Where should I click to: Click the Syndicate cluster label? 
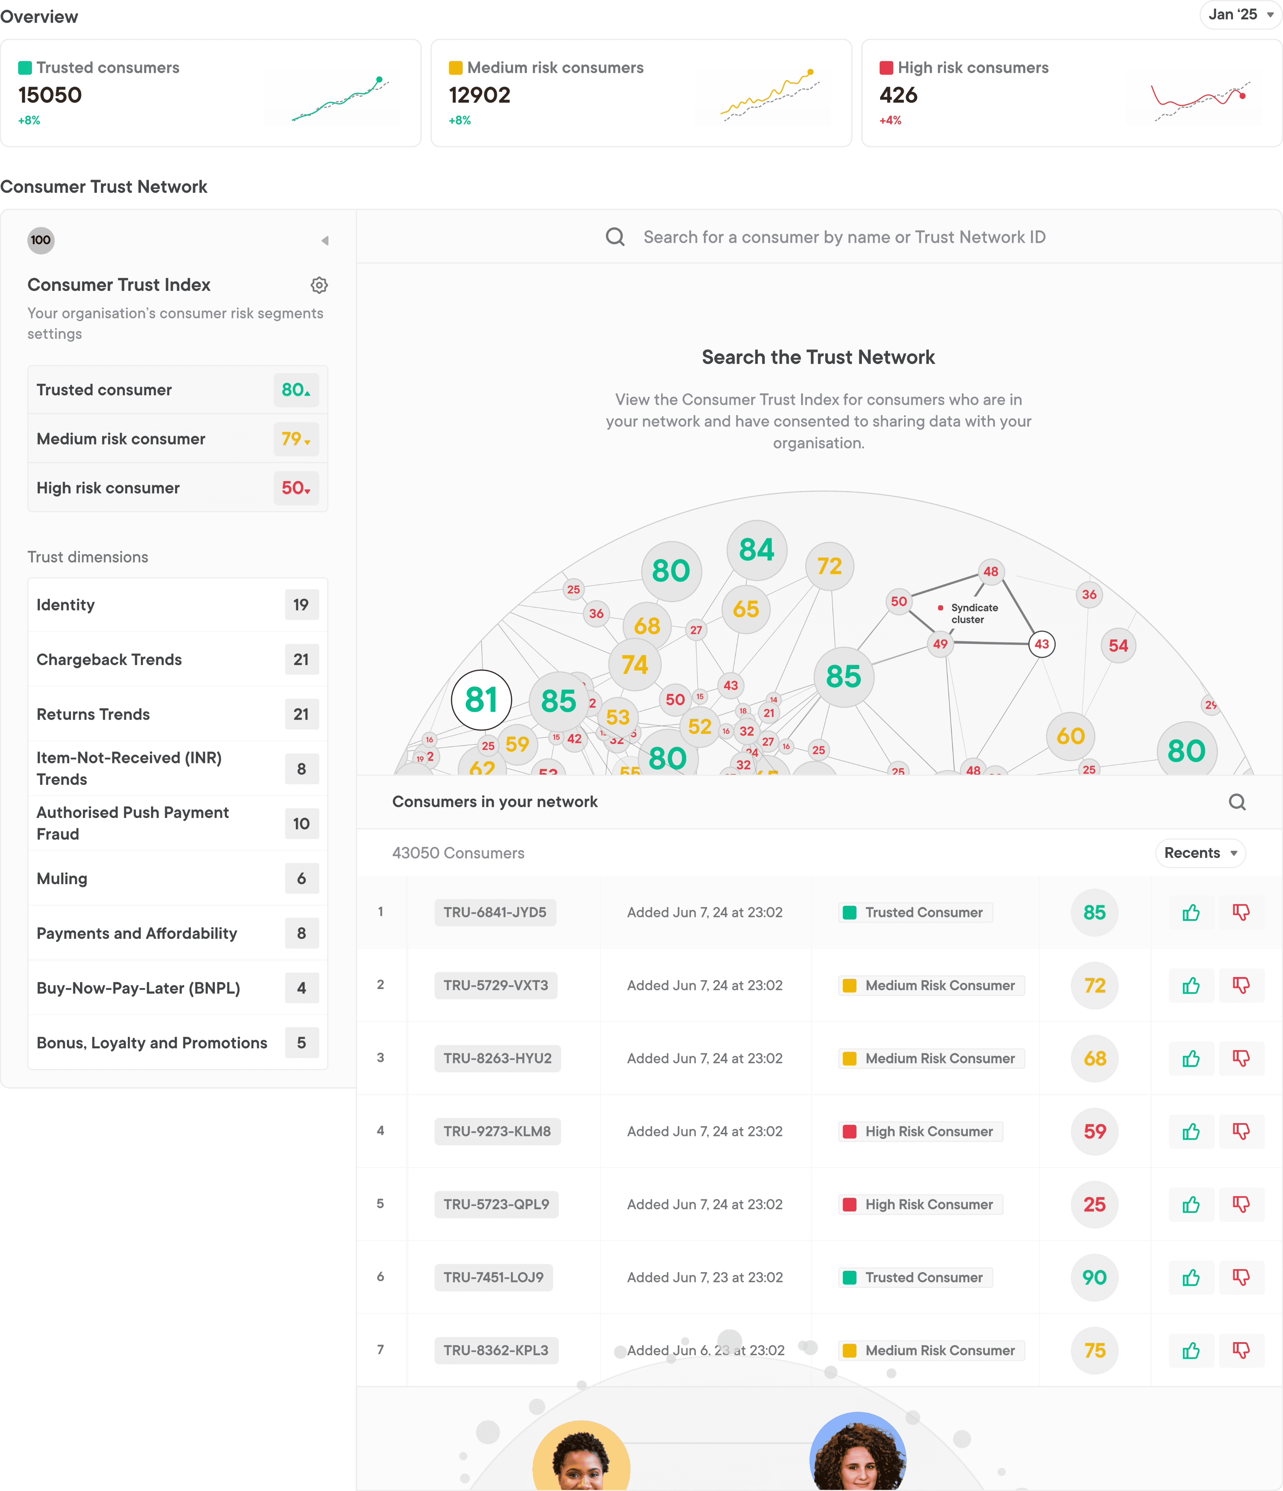[x=974, y=614]
